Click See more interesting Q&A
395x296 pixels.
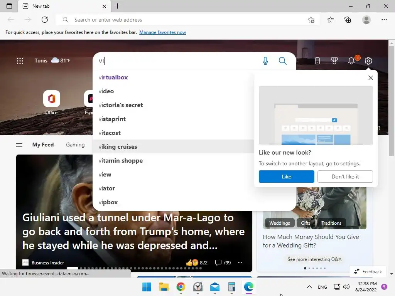[x=314, y=259]
